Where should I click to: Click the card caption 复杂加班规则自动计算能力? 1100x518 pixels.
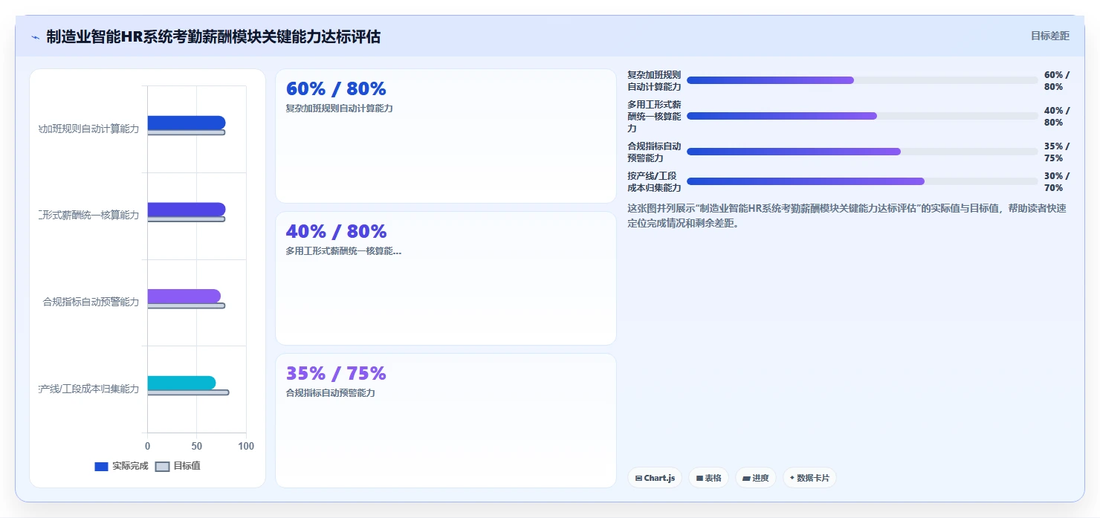pos(339,109)
